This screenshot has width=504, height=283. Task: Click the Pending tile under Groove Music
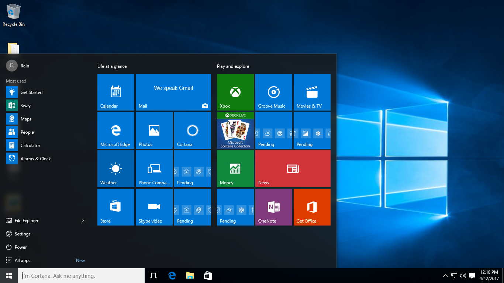pos(274,130)
